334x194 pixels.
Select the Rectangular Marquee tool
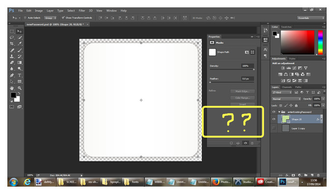coord(12,31)
